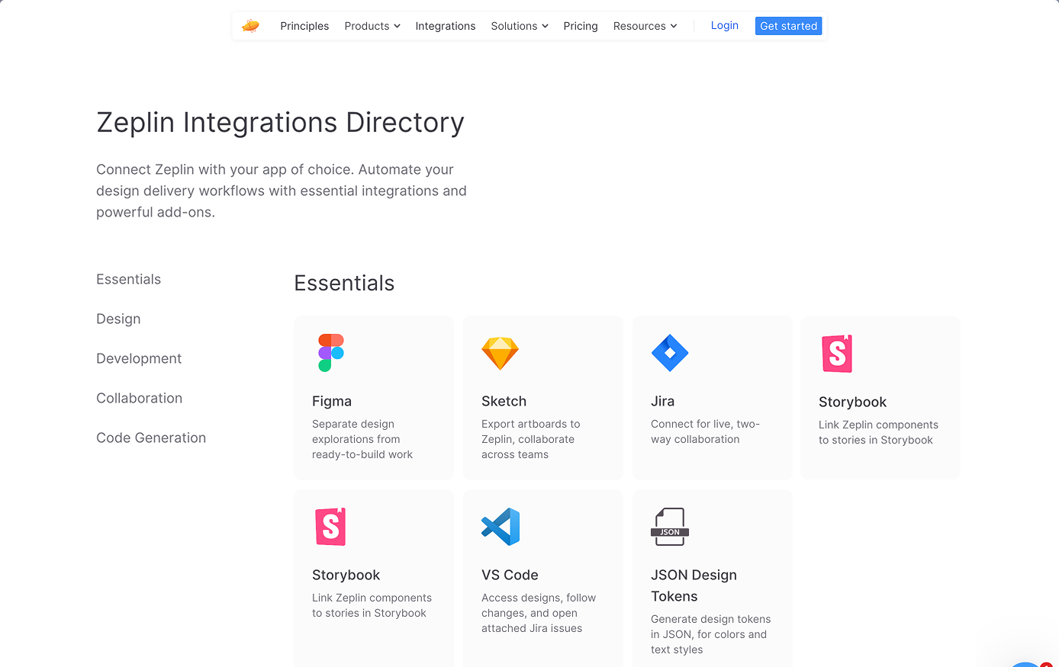Open the Pricing page from the navbar

[x=580, y=26]
